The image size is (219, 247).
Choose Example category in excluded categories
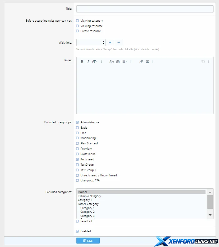[x=89, y=196]
